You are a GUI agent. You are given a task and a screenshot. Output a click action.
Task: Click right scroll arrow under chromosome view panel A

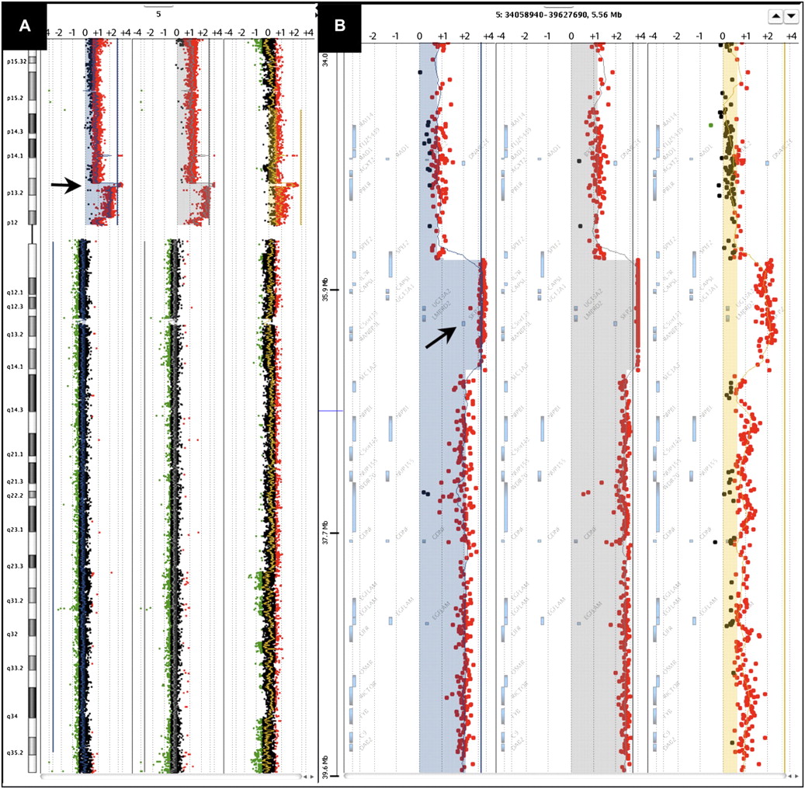(314, 776)
